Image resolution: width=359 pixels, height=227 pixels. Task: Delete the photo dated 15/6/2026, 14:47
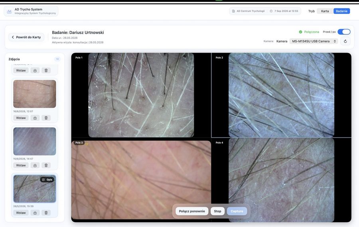(46, 166)
